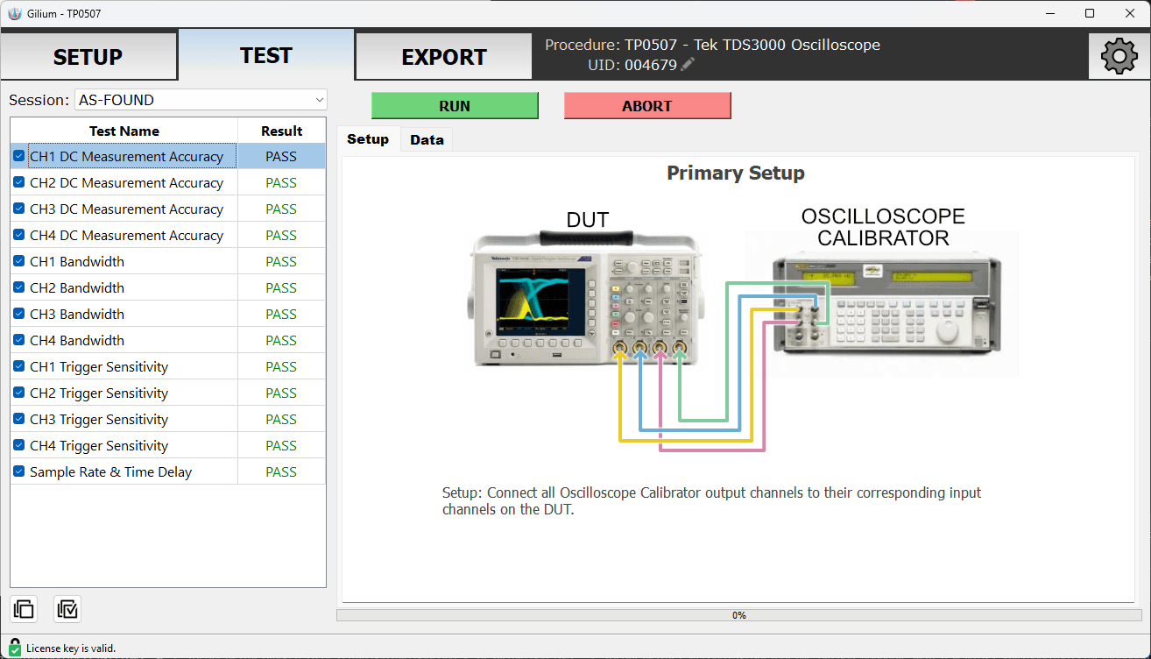Image resolution: width=1151 pixels, height=659 pixels.
Task: Select the CH2 Bandwidth test name
Action: click(77, 287)
